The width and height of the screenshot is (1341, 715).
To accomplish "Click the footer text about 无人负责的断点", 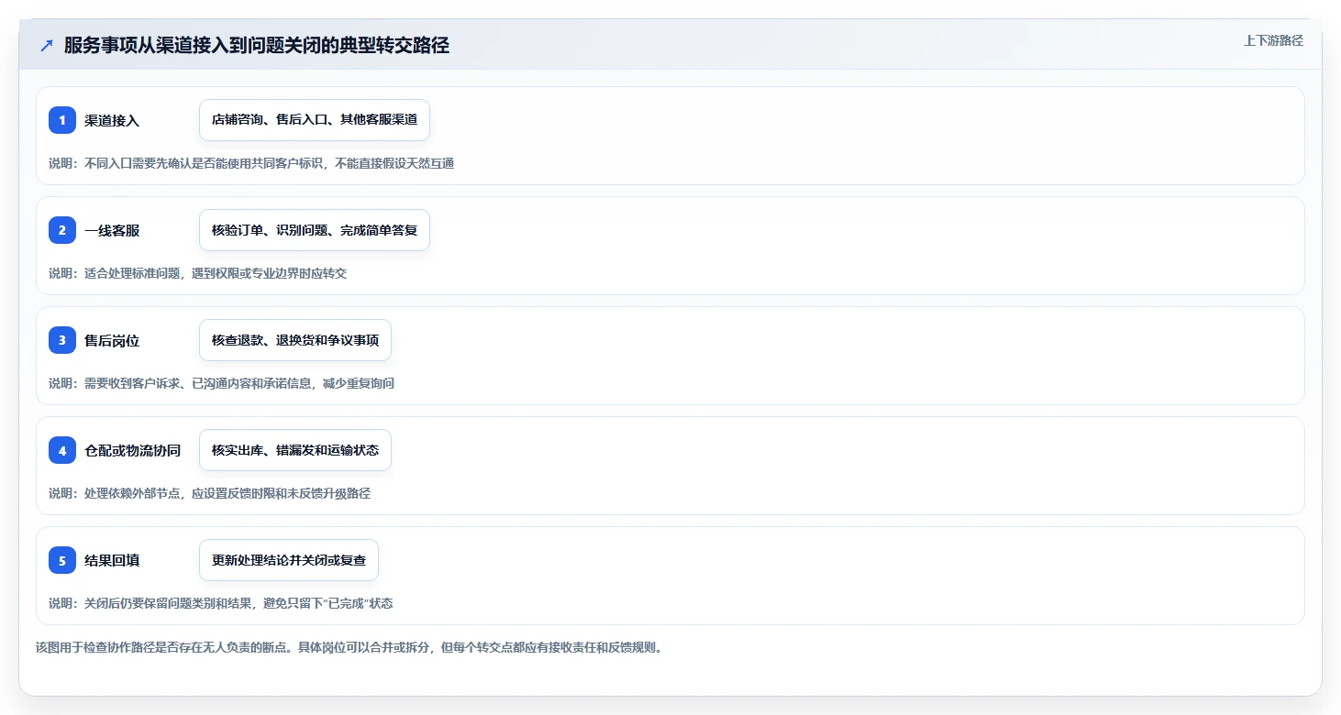I will pos(349,647).
